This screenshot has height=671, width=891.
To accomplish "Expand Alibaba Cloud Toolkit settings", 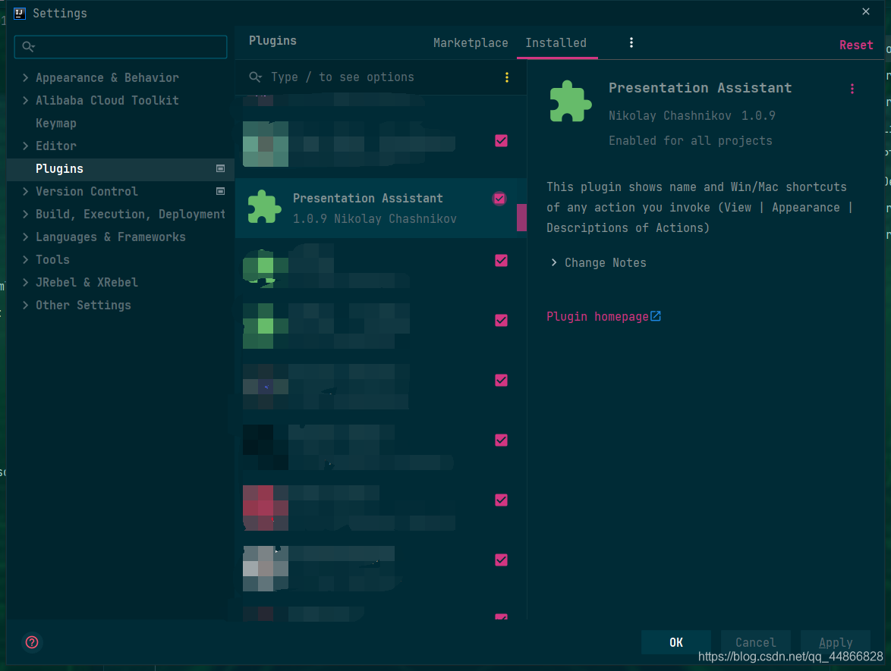I will [26, 101].
